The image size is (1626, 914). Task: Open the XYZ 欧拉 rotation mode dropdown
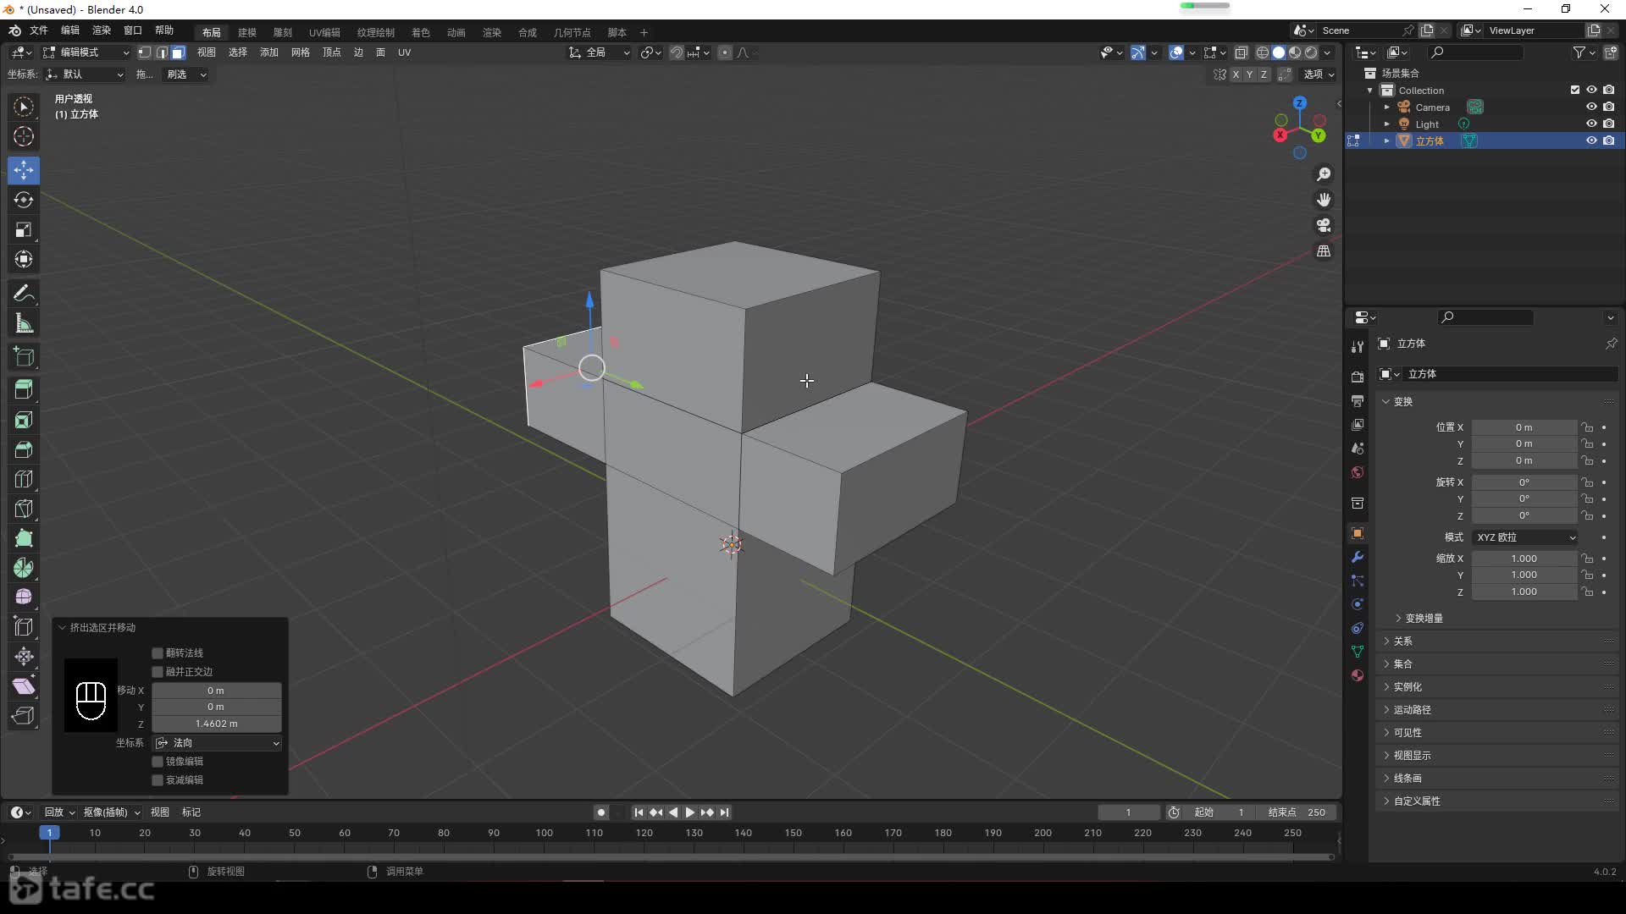(1525, 537)
